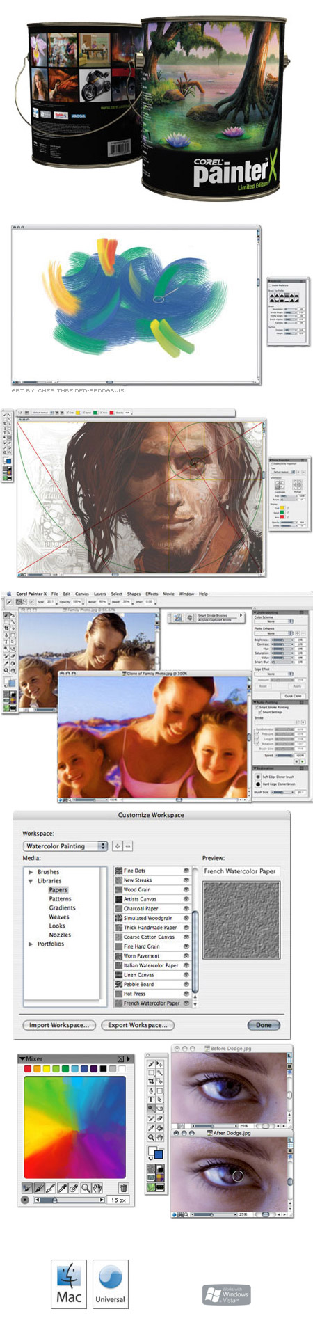Screen dimensions: 313x1325
Task: Open the Edge Effect dropdown
Action: coord(273,674)
